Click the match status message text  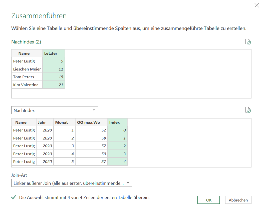pyautogui.click(x=84, y=197)
